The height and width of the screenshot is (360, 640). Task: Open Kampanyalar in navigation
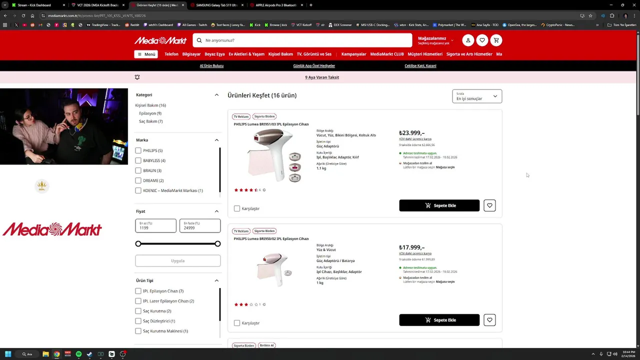coord(354,54)
